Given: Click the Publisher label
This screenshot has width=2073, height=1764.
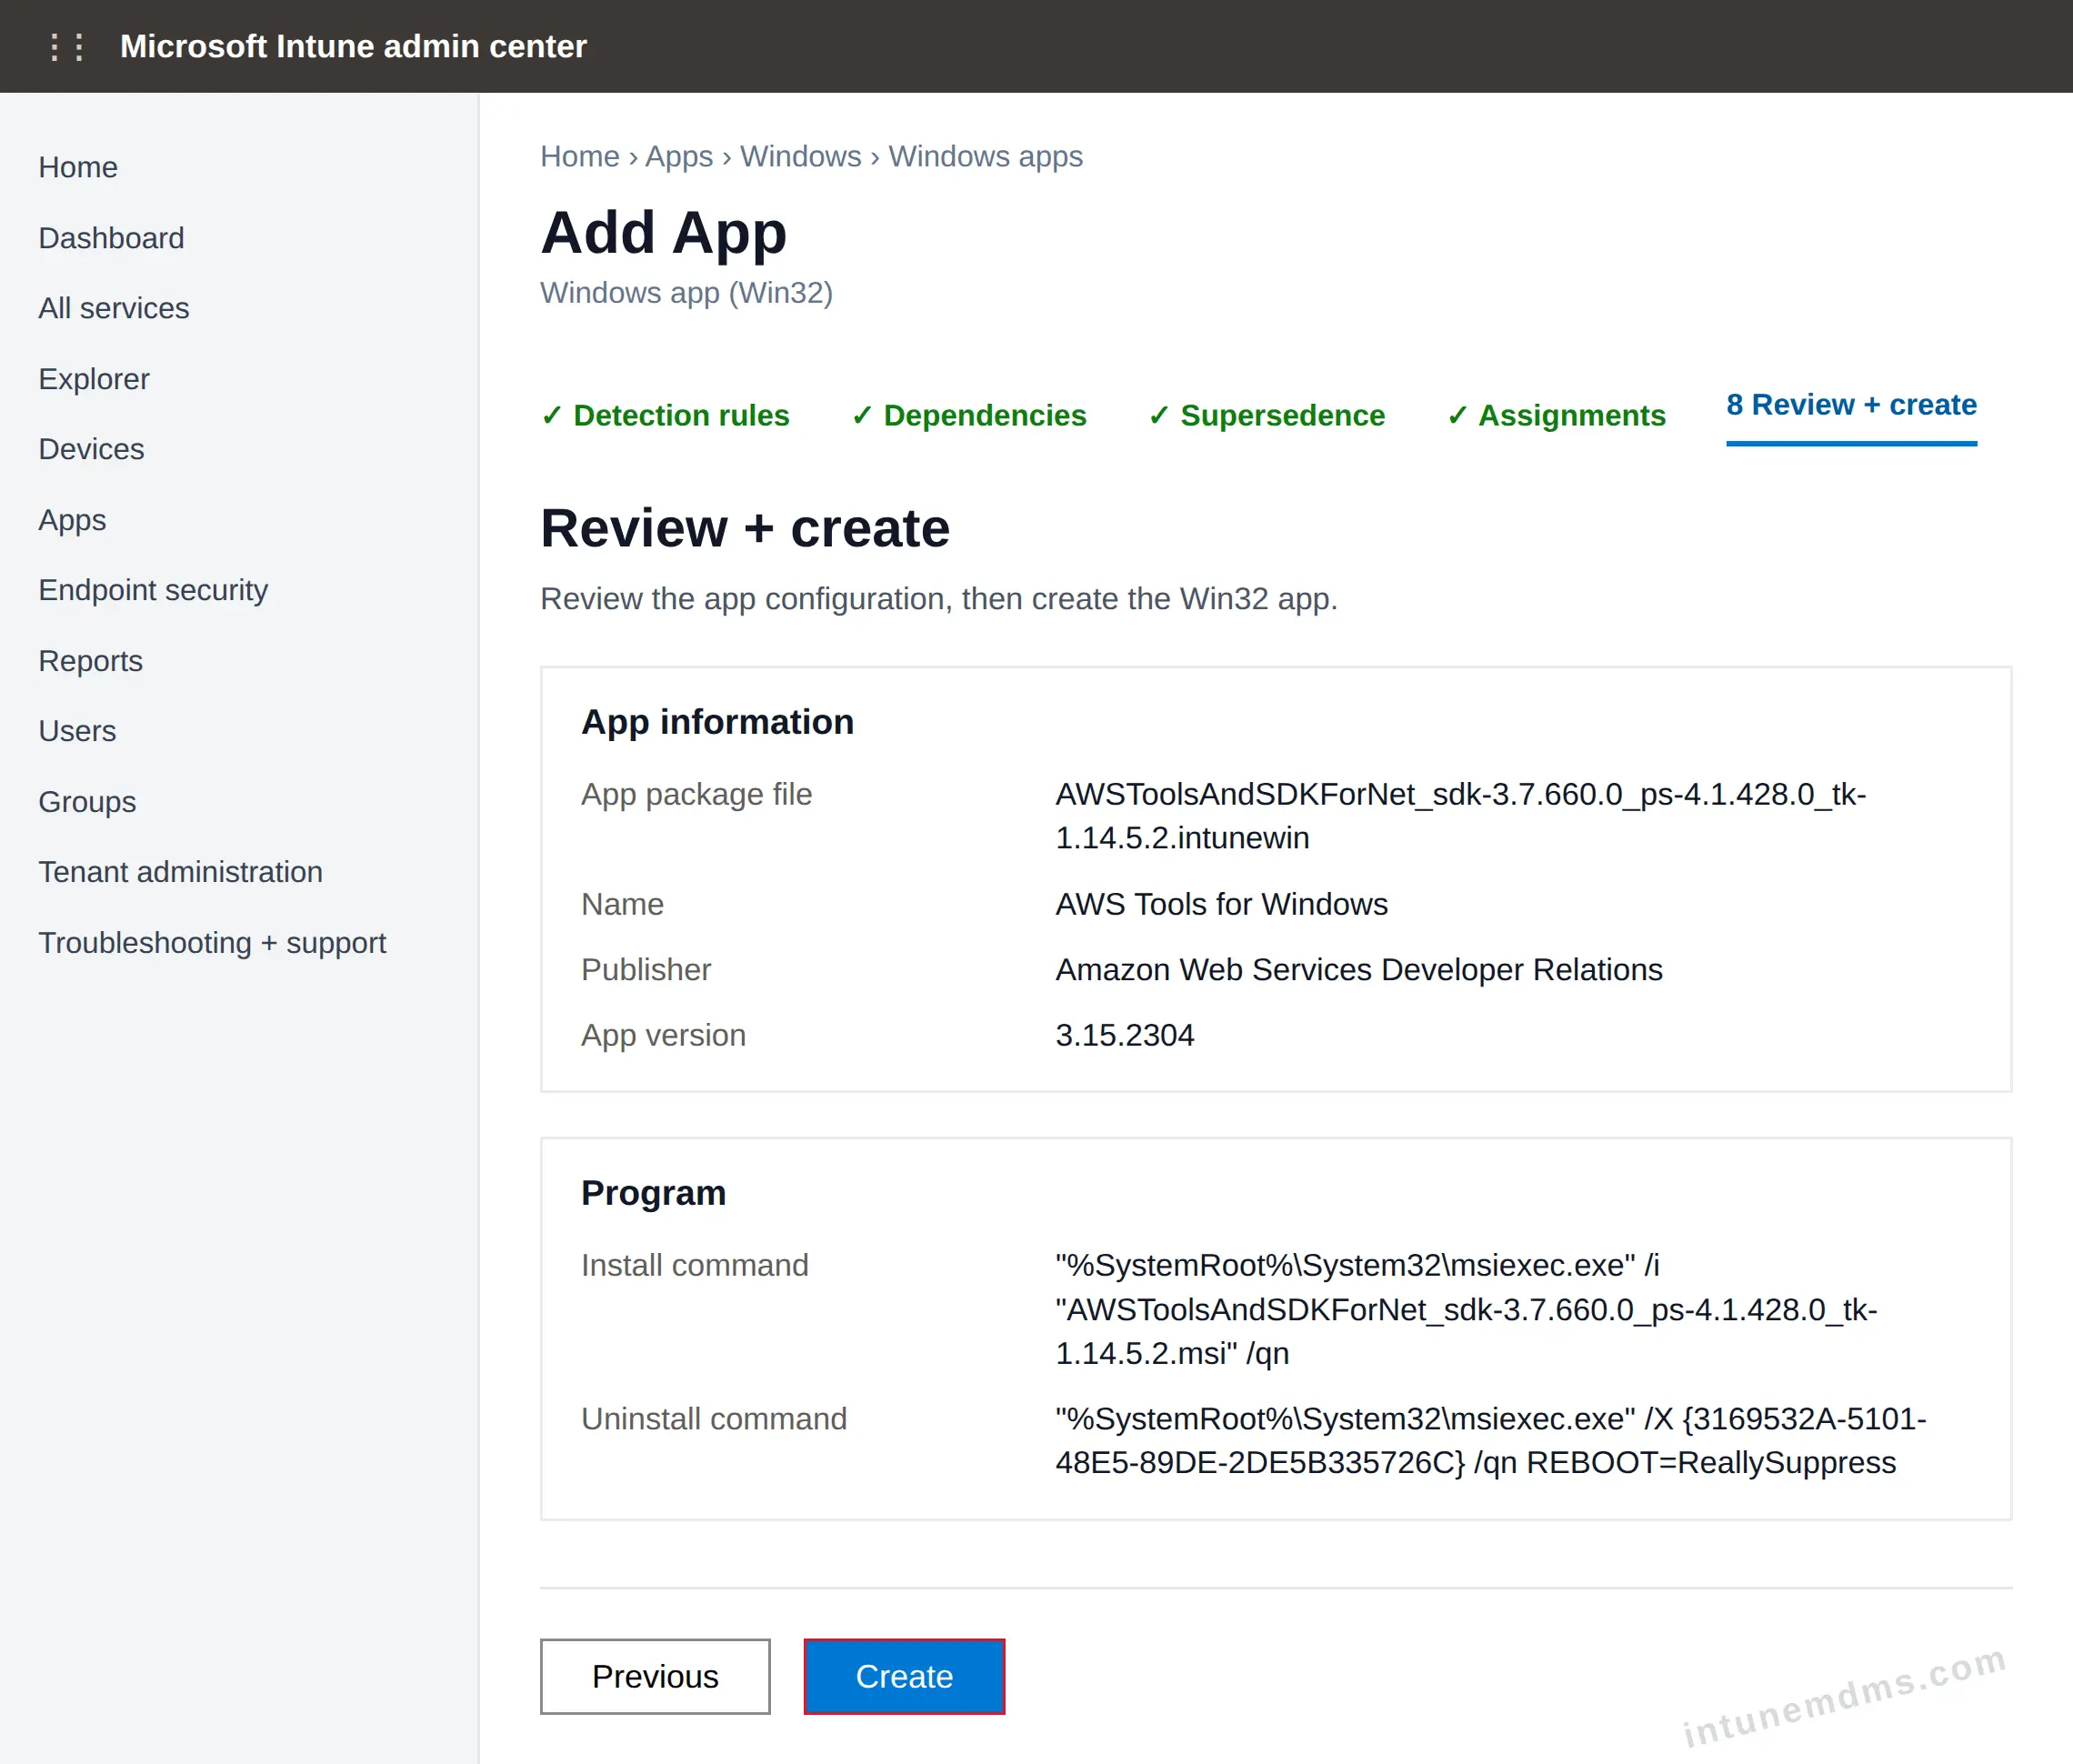Looking at the screenshot, I should tap(646, 969).
